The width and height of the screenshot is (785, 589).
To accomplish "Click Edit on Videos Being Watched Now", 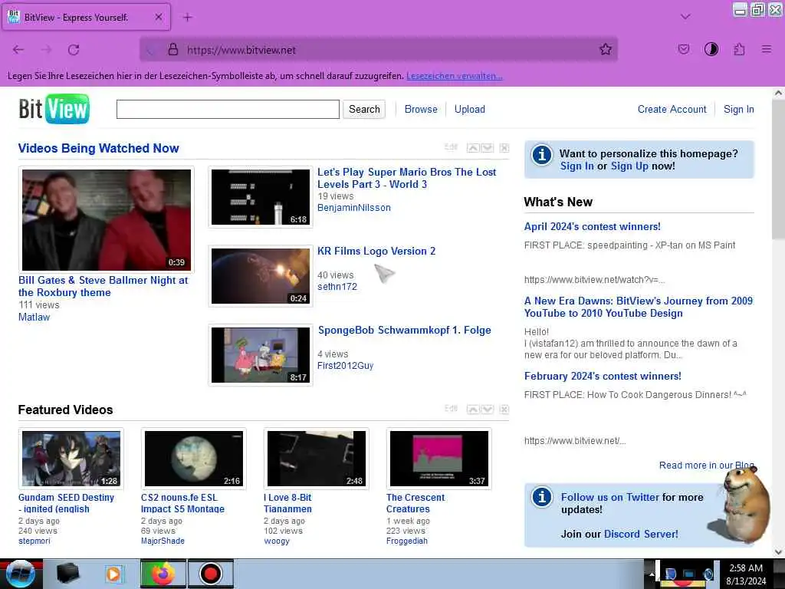I will point(451,146).
